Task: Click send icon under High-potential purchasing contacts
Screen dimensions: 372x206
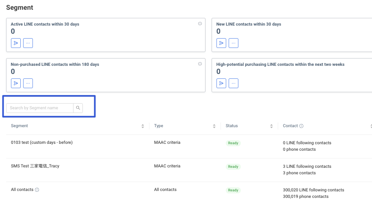Action: pyautogui.click(x=221, y=83)
